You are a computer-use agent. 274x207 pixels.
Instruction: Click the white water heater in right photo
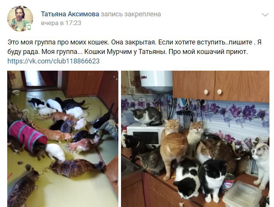(156, 81)
